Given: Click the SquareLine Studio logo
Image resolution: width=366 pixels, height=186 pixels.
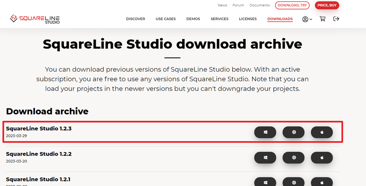Looking at the screenshot, I should pos(35,19).
